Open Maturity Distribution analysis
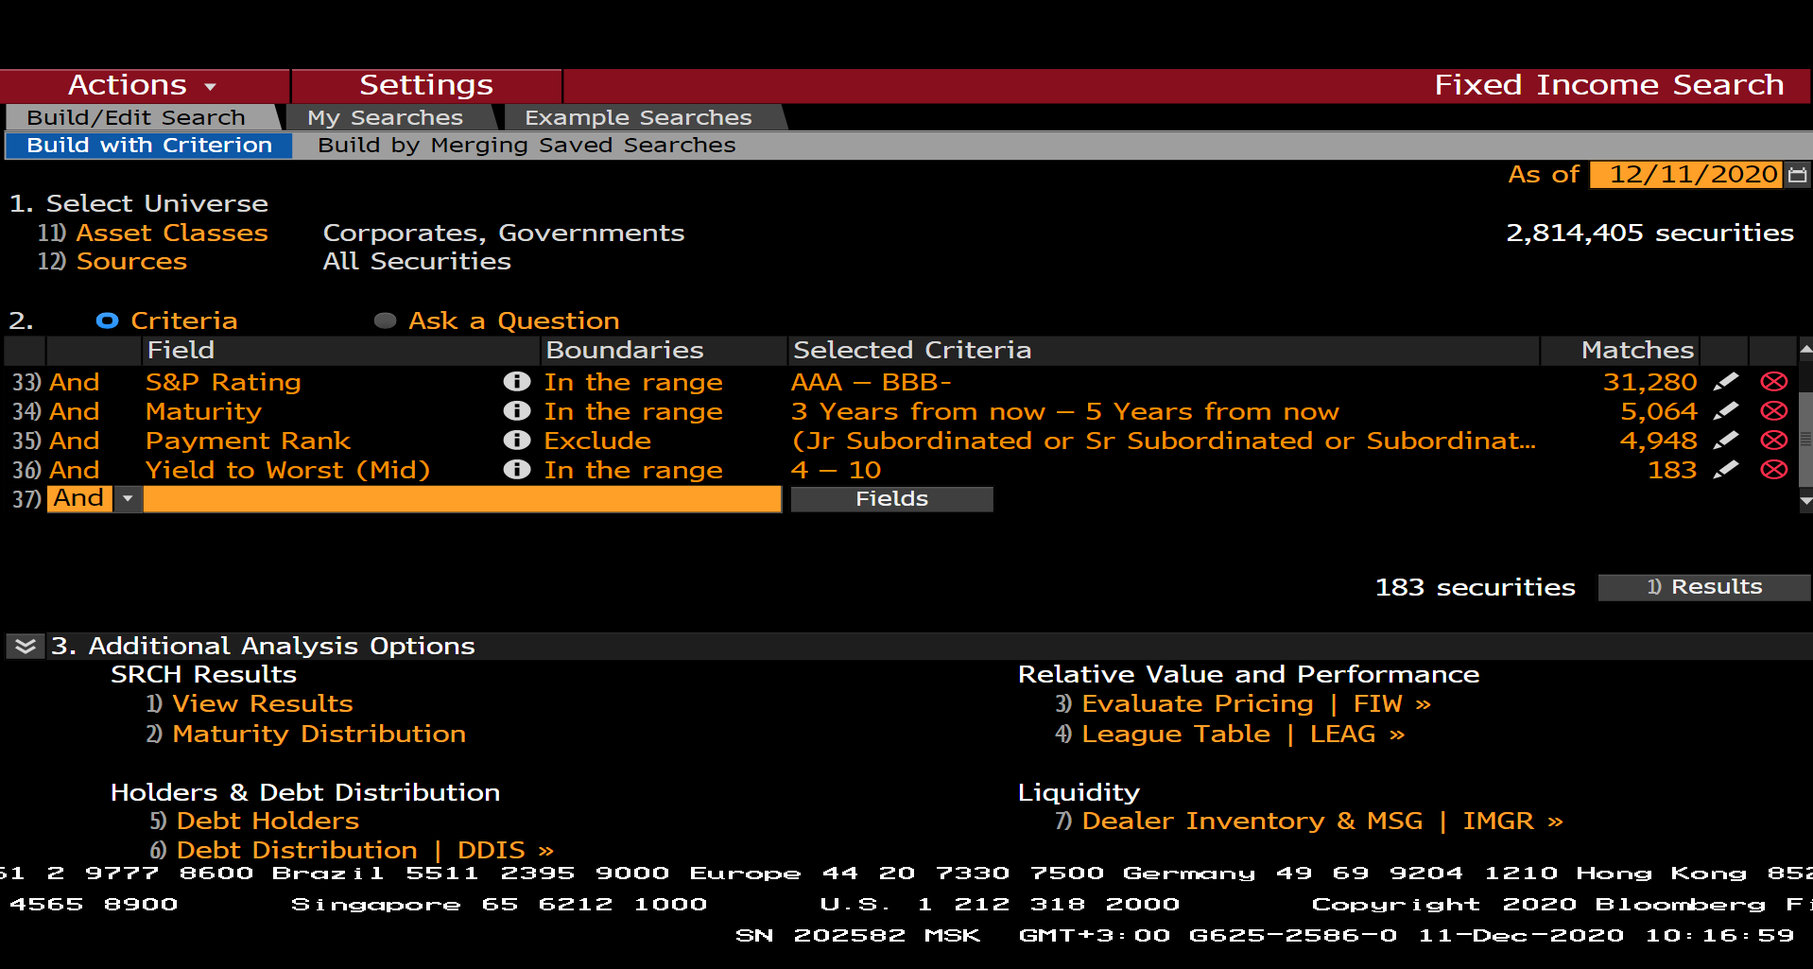The width and height of the screenshot is (1813, 969). click(319, 734)
